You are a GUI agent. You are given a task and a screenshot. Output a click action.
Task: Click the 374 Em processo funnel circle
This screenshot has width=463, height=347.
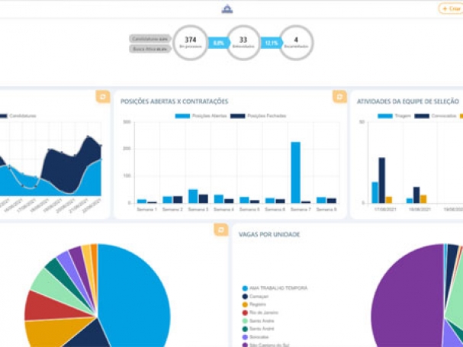point(191,43)
